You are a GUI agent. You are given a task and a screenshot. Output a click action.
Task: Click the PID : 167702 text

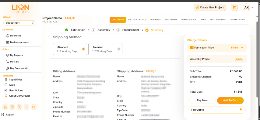pyautogui.click(x=50, y=22)
